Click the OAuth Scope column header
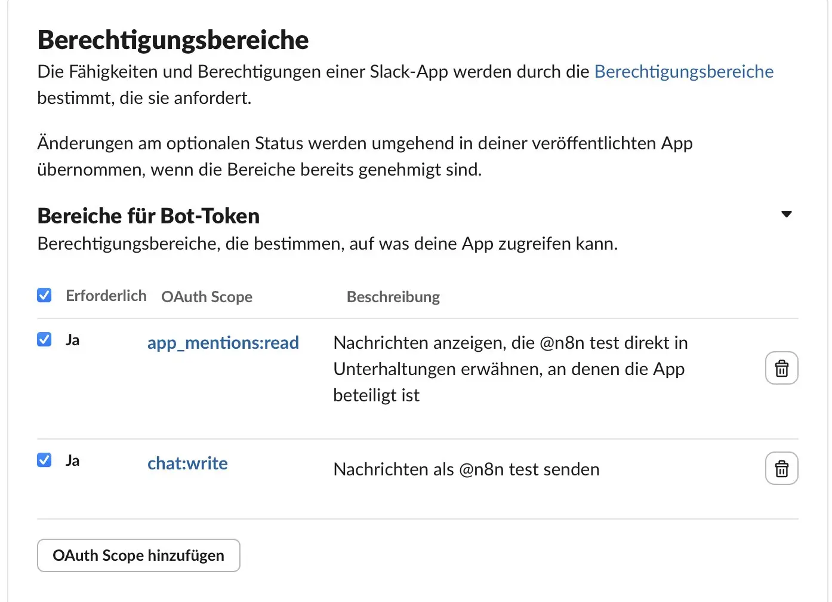The image size is (832, 602). [x=207, y=297]
